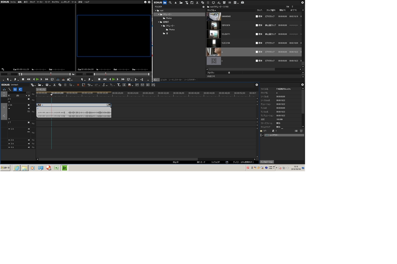Move up one folder in bin
This screenshot has height=264, width=397.
click(176, 3)
